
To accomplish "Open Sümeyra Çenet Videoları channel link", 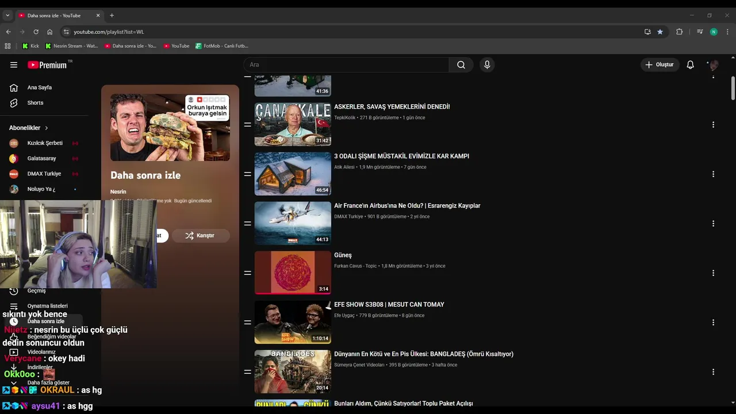I will (x=359, y=365).
